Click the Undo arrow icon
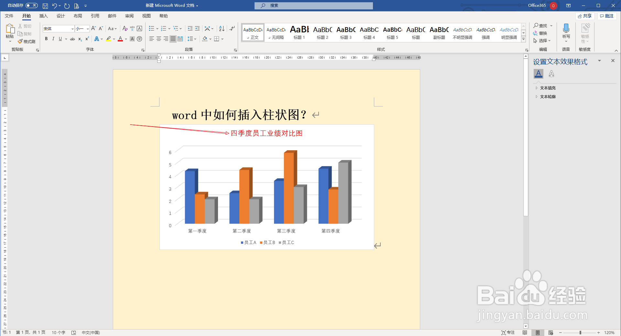This screenshot has height=336, width=621. 54,6
